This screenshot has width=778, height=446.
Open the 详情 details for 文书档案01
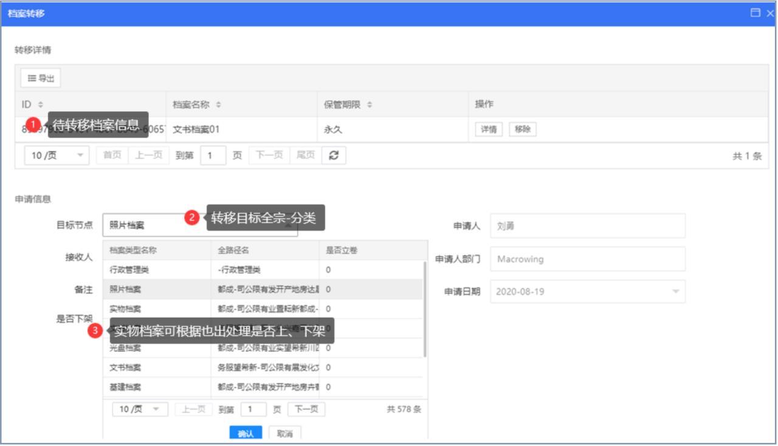point(489,129)
